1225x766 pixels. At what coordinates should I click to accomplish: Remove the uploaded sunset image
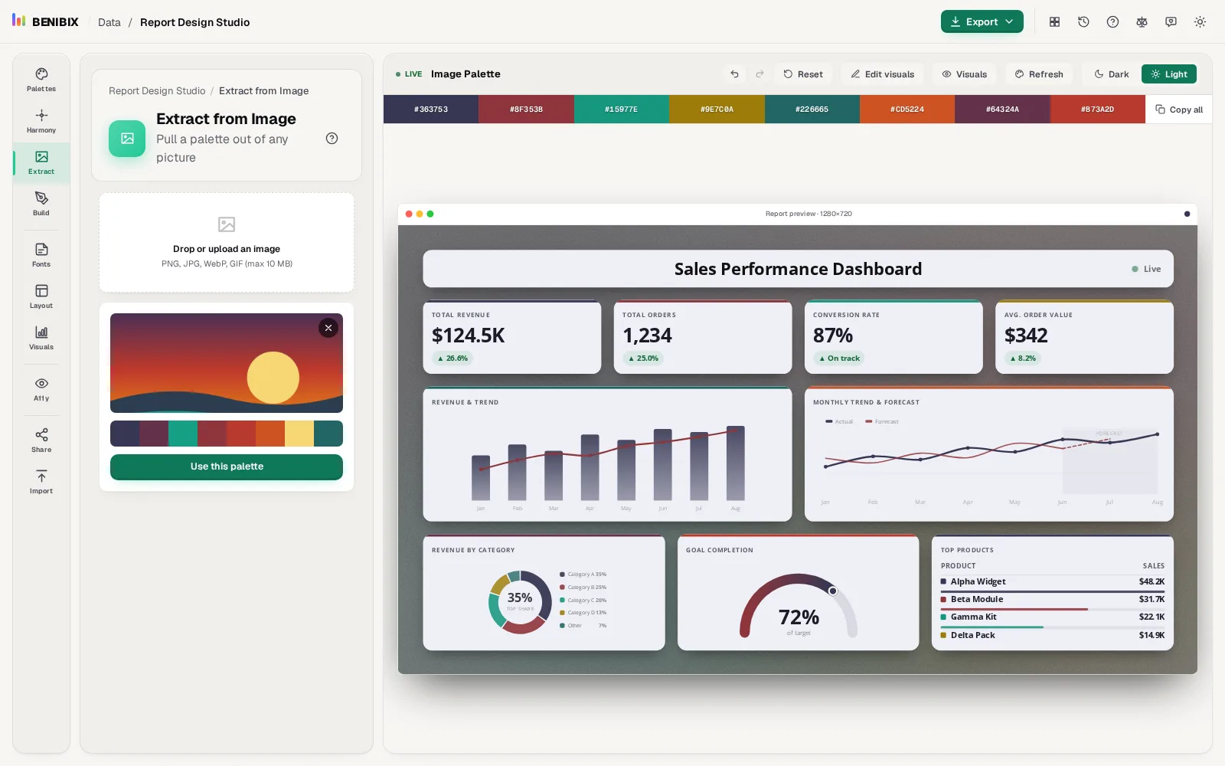(x=328, y=328)
